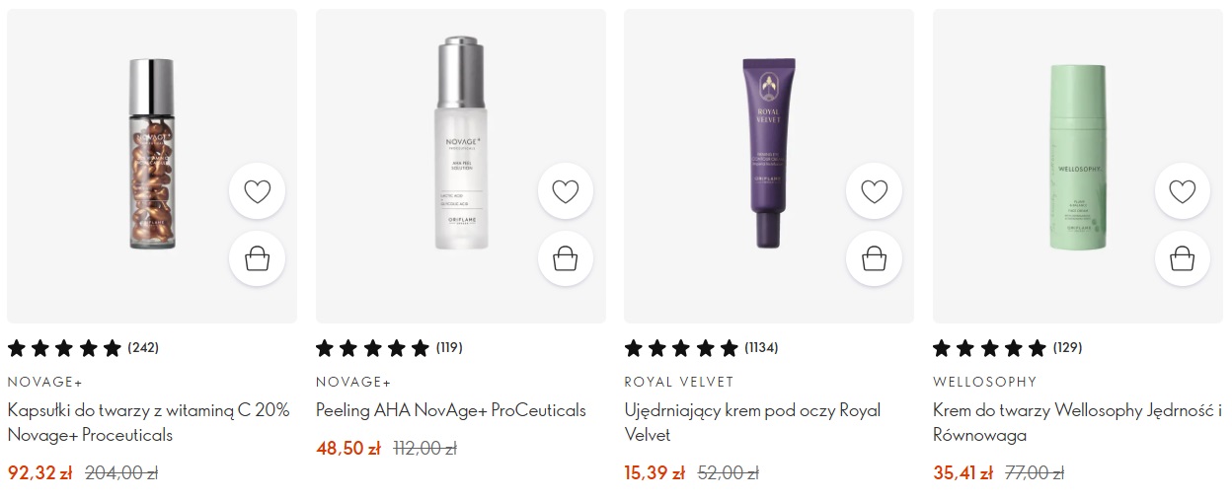View the Peeling AHA dropper bottle image
Image resolution: width=1232 pixels, height=500 pixels.
coord(461,143)
